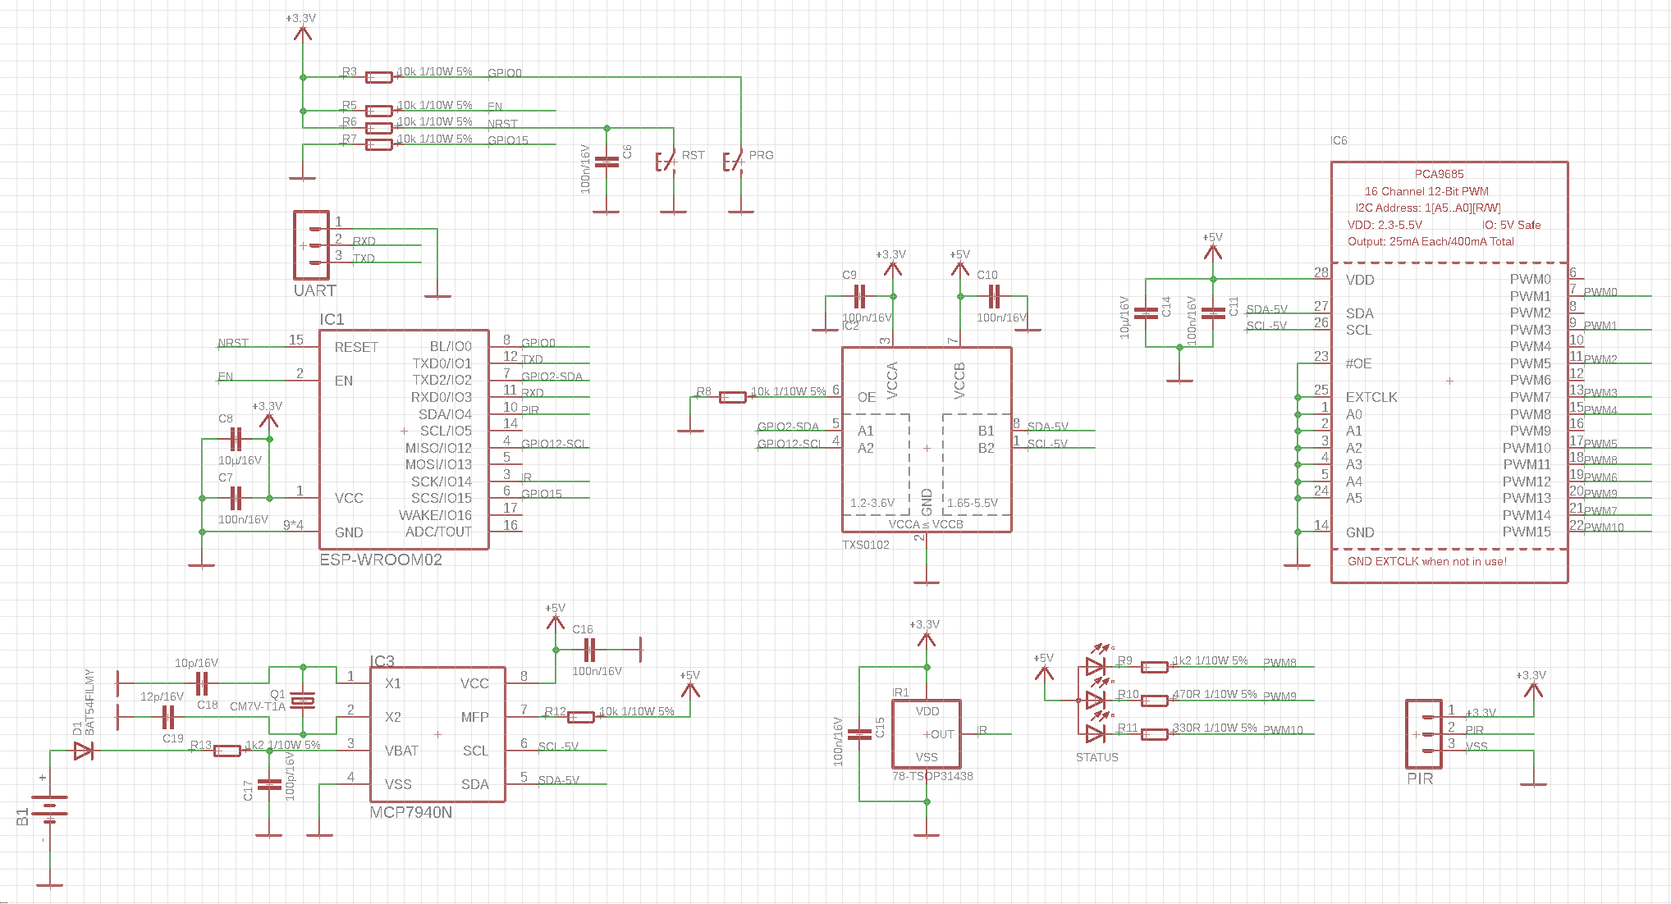Click the +3.3V supply arrow above R3
This screenshot has width=1671, height=904.
coord(302,33)
